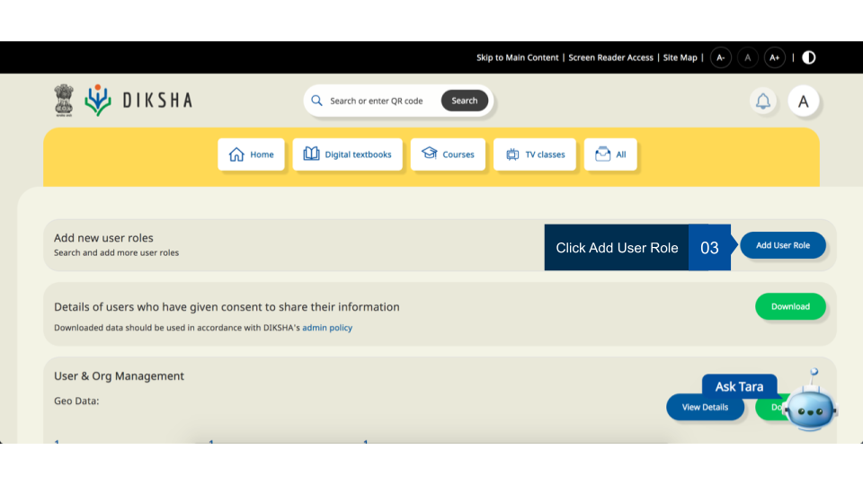Toggle the high contrast mode icon
Image resolution: width=863 pixels, height=485 pixels.
tap(809, 57)
